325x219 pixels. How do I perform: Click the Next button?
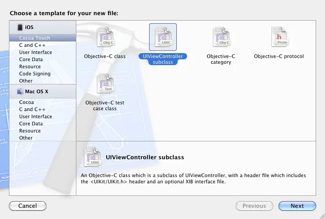click(297, 206)
